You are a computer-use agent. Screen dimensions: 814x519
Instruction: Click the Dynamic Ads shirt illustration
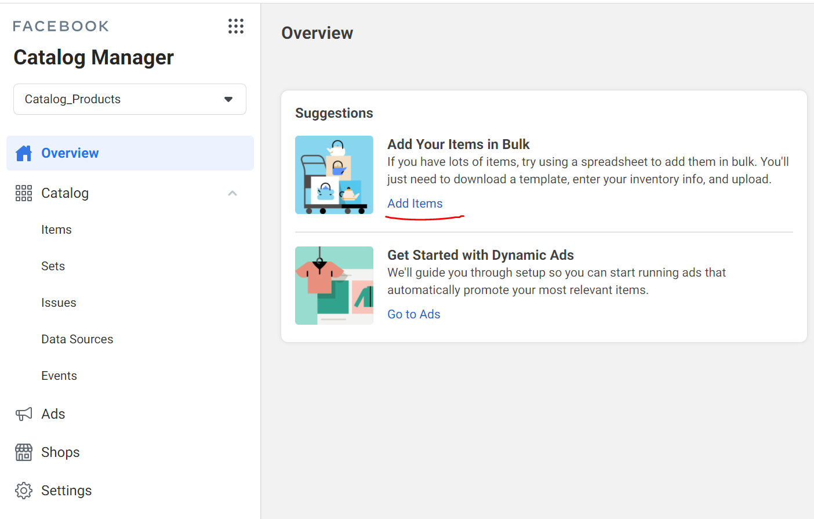pos(334,285)
